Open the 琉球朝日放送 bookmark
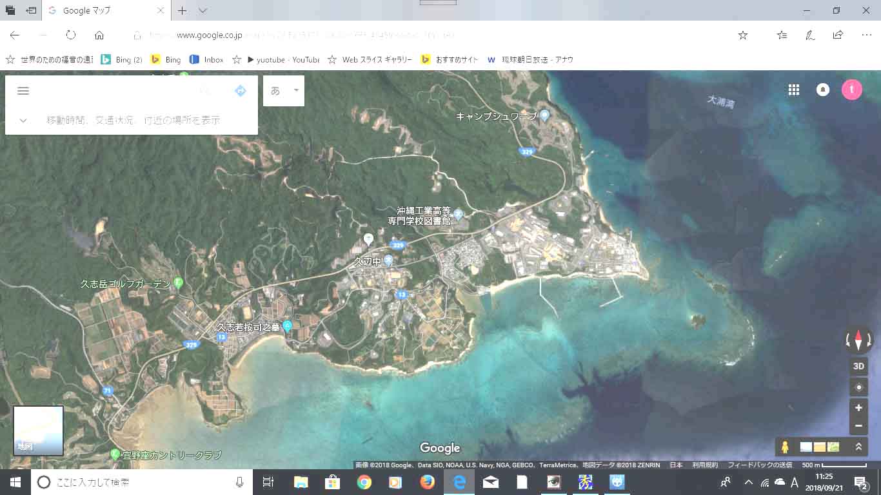881x495 pixels. coord(530,59)
